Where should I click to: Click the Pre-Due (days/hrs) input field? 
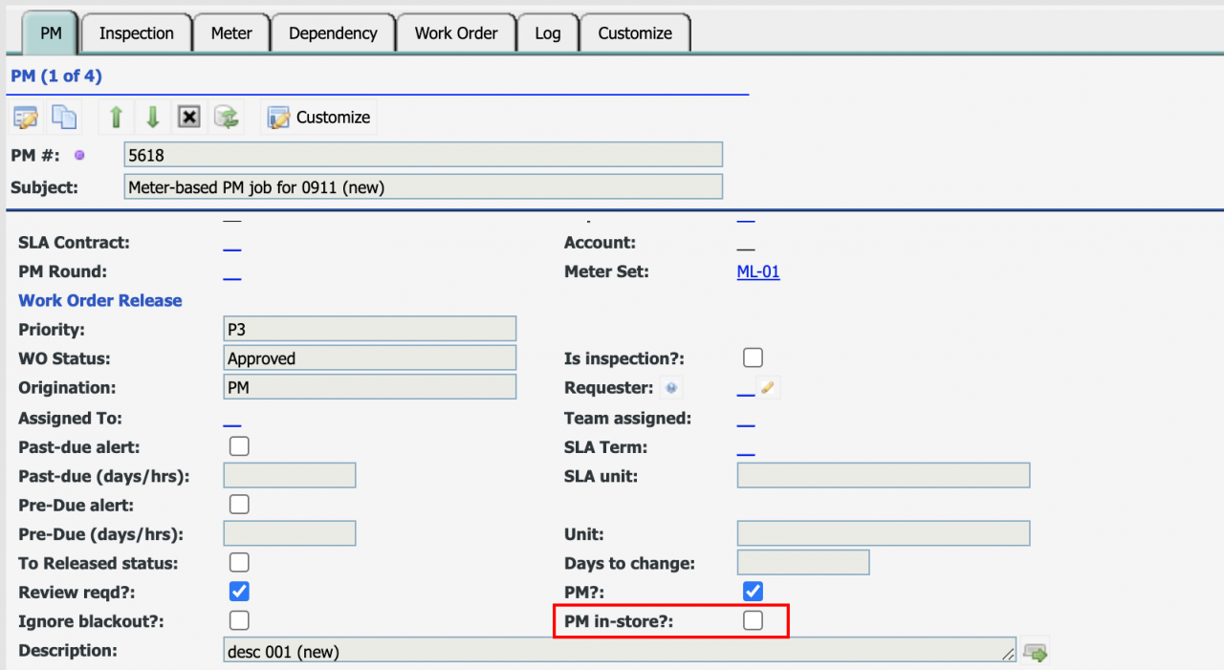coord(290,533)
